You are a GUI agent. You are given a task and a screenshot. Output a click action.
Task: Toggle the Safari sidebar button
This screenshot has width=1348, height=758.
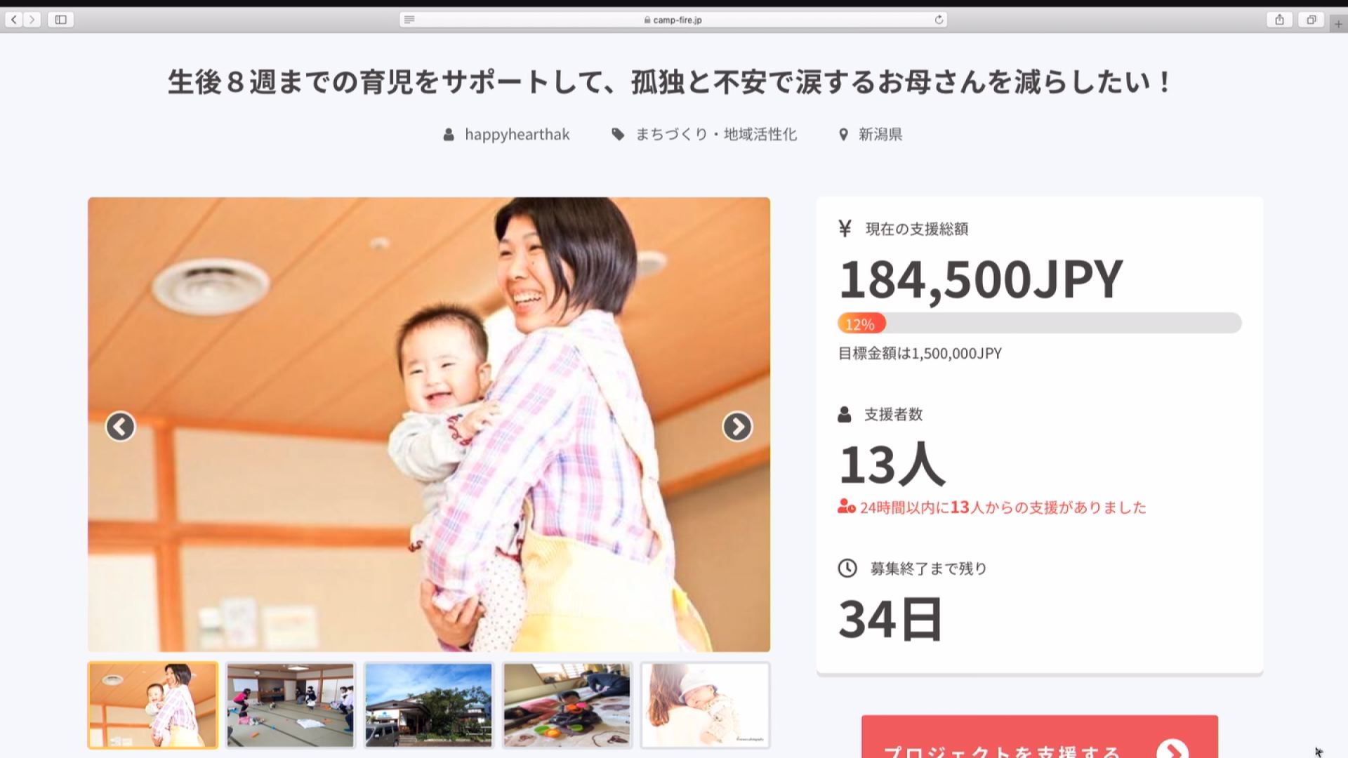pyautogui.click(x=61, y=20)
